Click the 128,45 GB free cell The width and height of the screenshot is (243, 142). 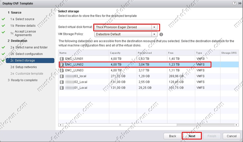pos(176,82)
